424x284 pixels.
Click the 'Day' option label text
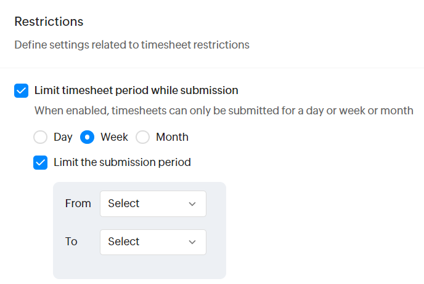[x=63, y=137]
